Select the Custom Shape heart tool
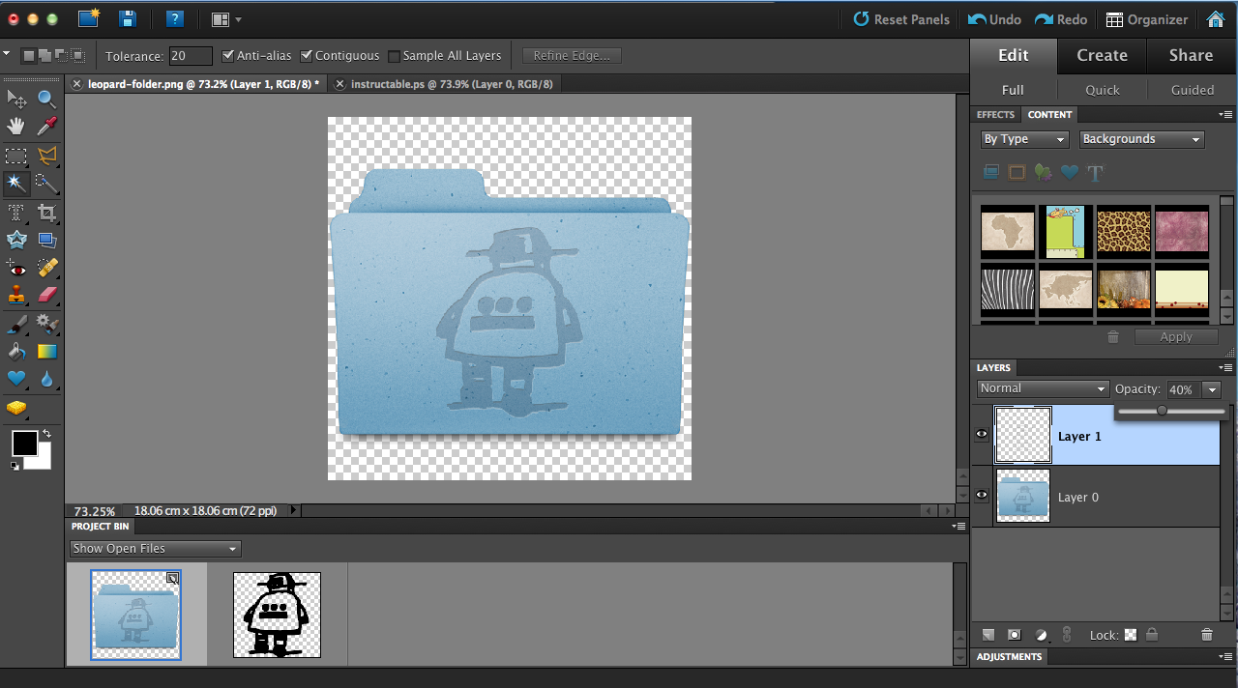The width and height of the screenshot is (1238, 688). (16, 379)
